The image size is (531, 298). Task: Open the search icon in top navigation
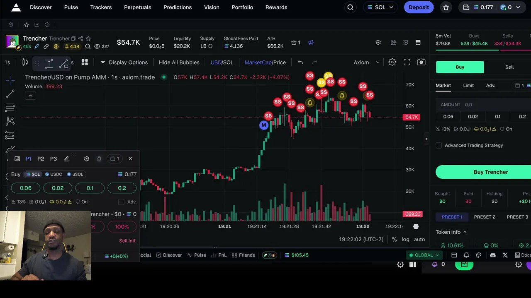pyautogui.click(x=351, y=7)
